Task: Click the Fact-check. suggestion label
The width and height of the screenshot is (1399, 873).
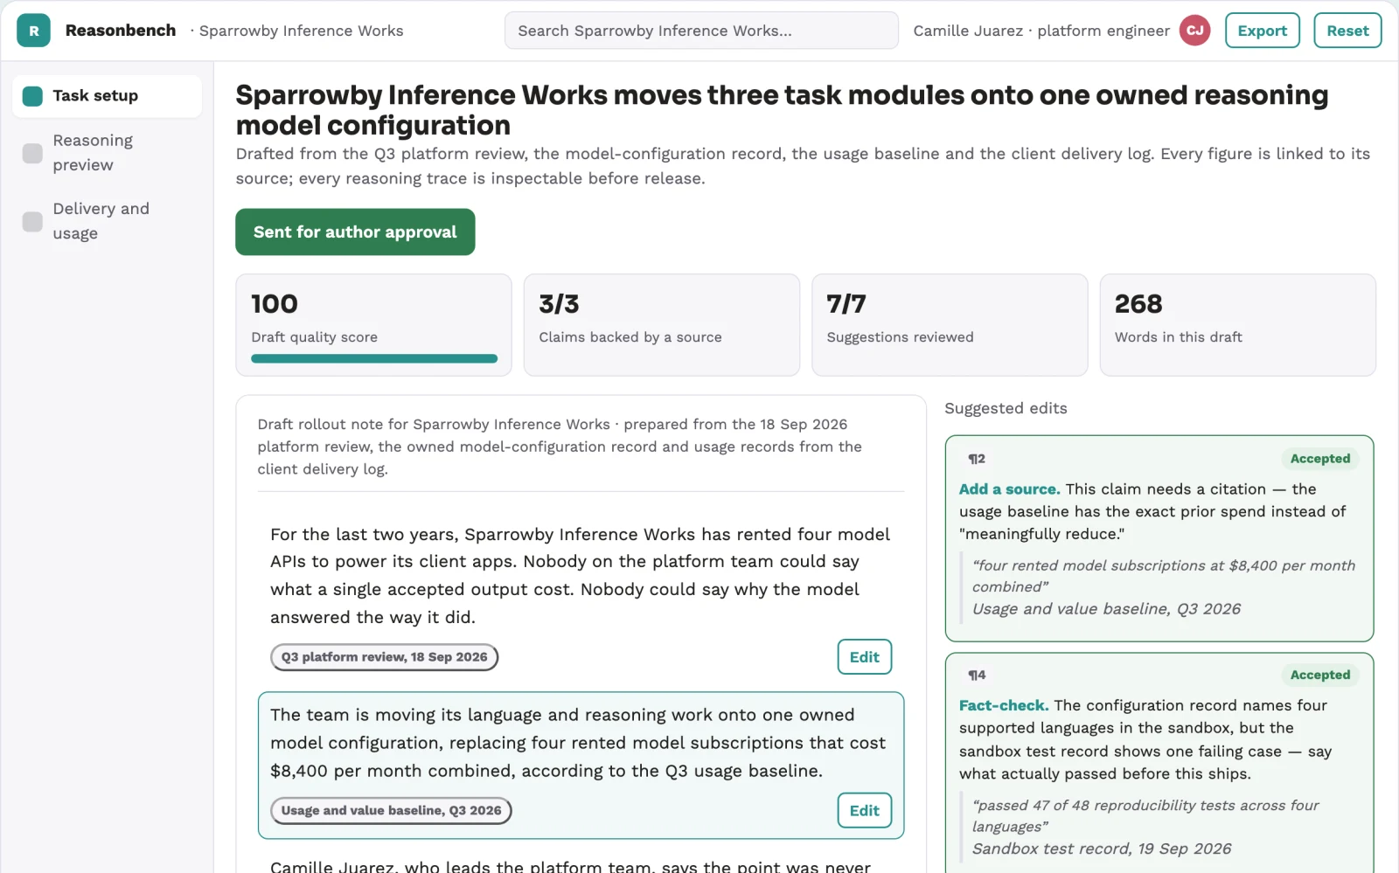Action: point(1004,705)
